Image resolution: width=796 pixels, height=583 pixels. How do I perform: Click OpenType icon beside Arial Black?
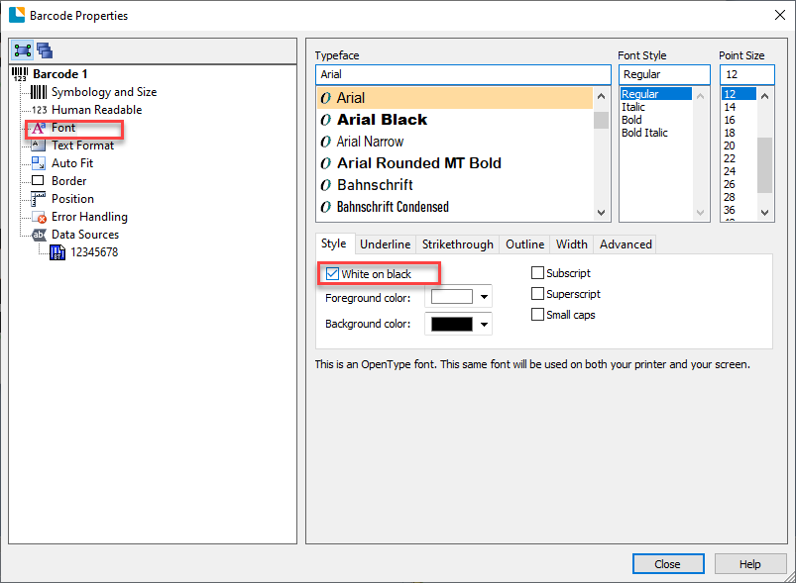[x=326, y=120]
